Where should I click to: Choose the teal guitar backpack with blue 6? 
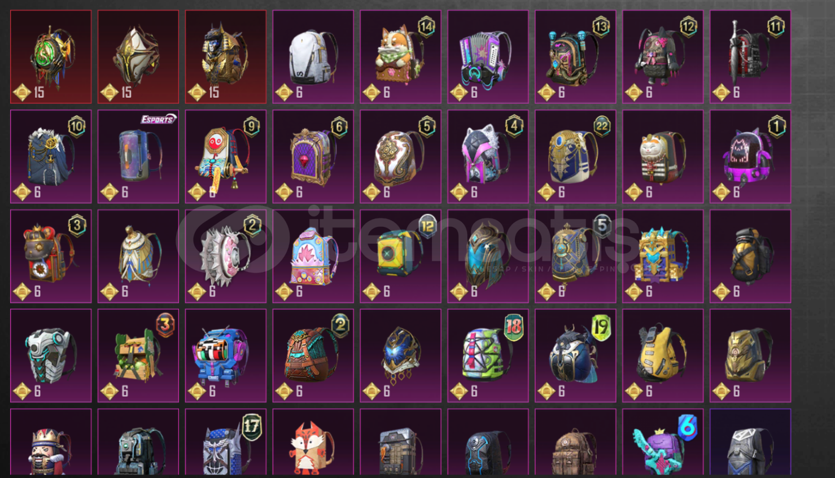pyautogui.click(x=663, y=442)
